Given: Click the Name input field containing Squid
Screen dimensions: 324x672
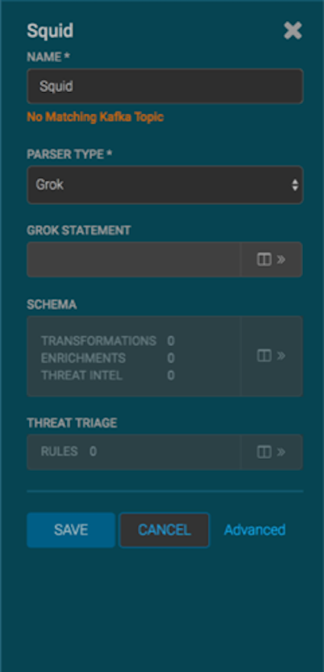Looking at the screenshot, I should tap(164, 86).
